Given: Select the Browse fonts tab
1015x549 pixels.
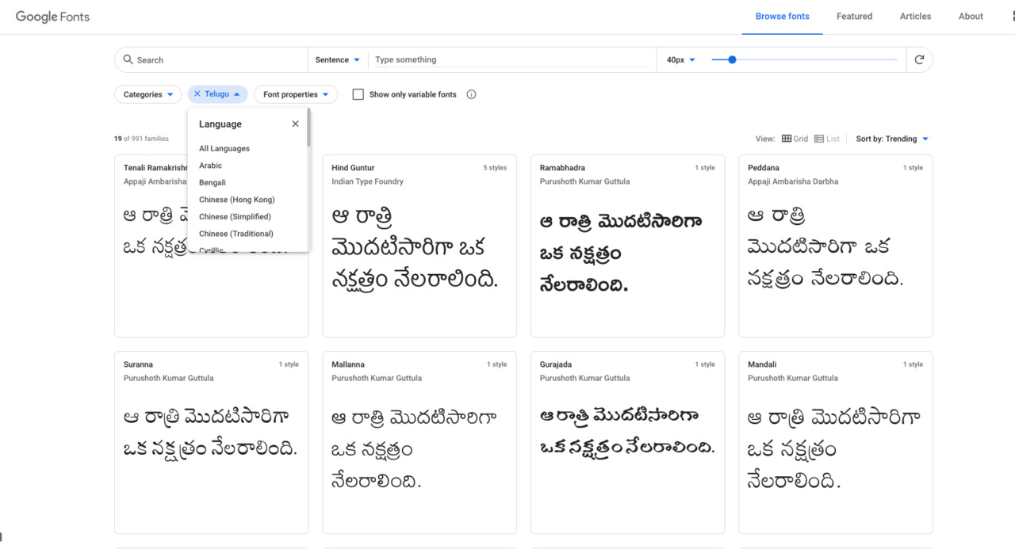Looking at the screenshot, I should click(782, 17).
